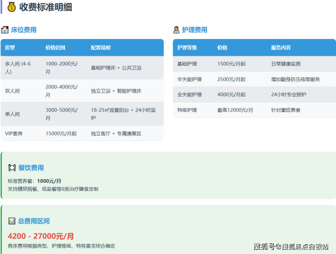Select the 房型 column header

pos(10,48)
